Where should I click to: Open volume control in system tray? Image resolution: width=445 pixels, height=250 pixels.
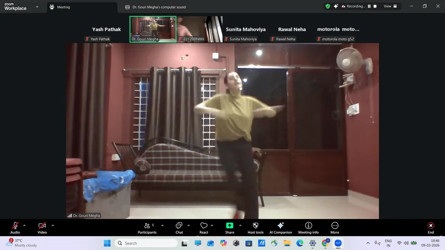point(406,243)
